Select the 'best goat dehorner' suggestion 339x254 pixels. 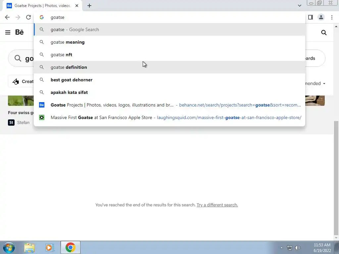point(169,80)
